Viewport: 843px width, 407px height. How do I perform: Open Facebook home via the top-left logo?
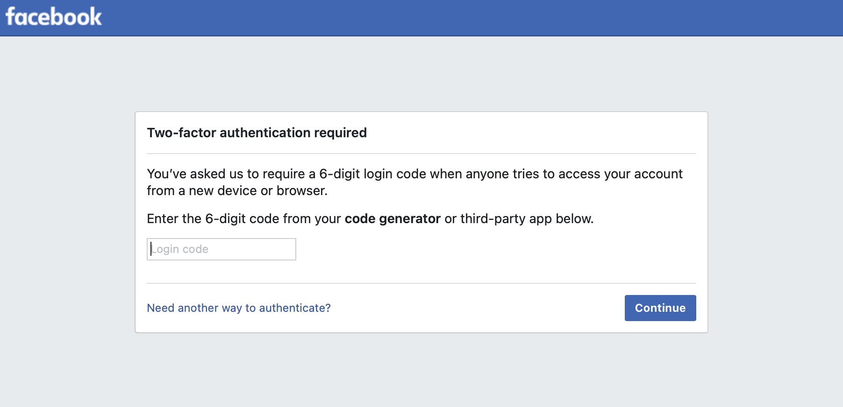(53, 17)
